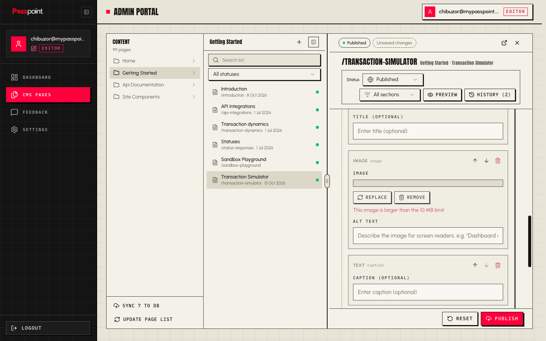Open the Published status dropdown

pyautogui.click(x=393, y=80)
